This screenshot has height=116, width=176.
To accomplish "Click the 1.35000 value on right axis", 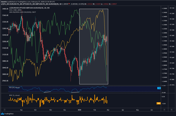I will (164, 9).
